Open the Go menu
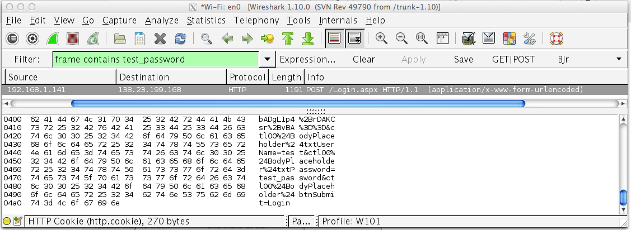The height and width of the screenshot is (230, 631). [88, 20]
